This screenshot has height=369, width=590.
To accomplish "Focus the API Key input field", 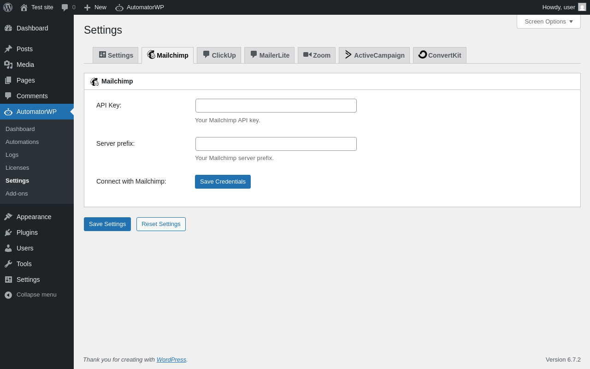I will click(x=276, y=106).
